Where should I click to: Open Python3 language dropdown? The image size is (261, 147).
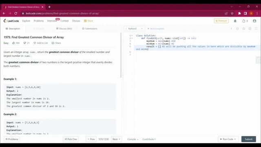(134, 29)
